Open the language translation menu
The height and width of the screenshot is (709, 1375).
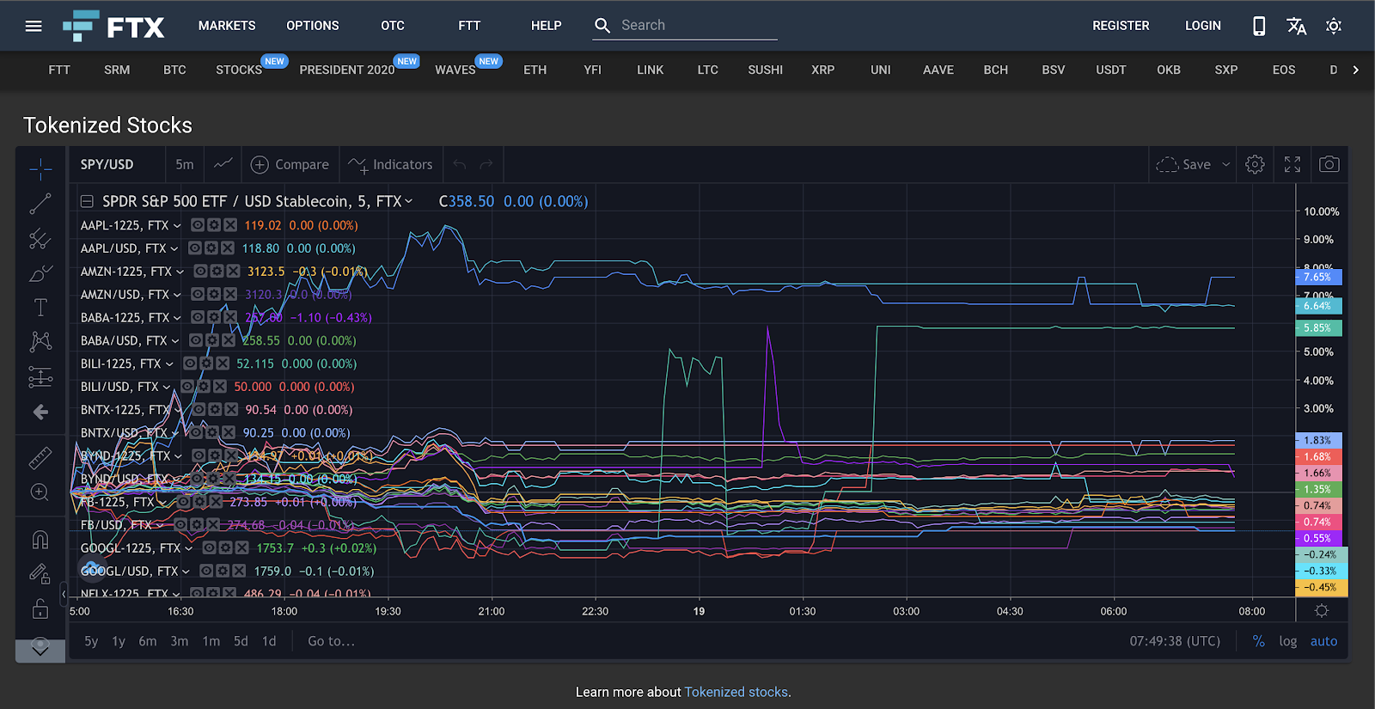(1297, 26)
